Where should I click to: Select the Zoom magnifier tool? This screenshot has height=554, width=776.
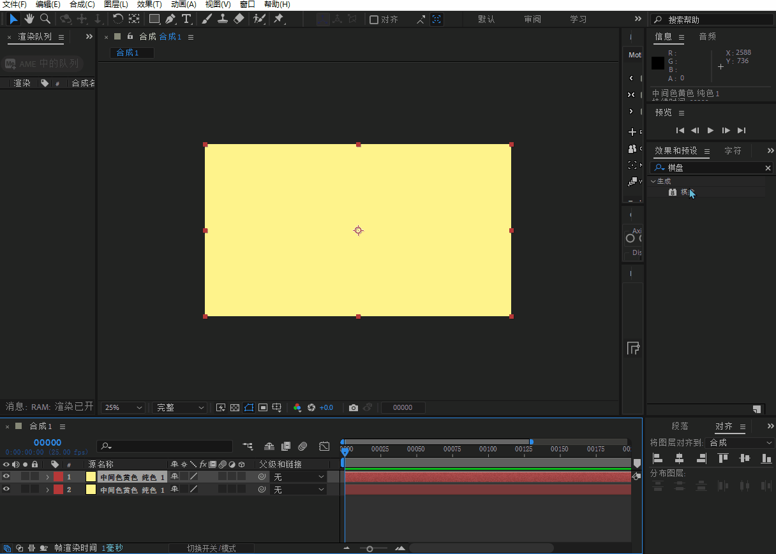click(45, 19)
